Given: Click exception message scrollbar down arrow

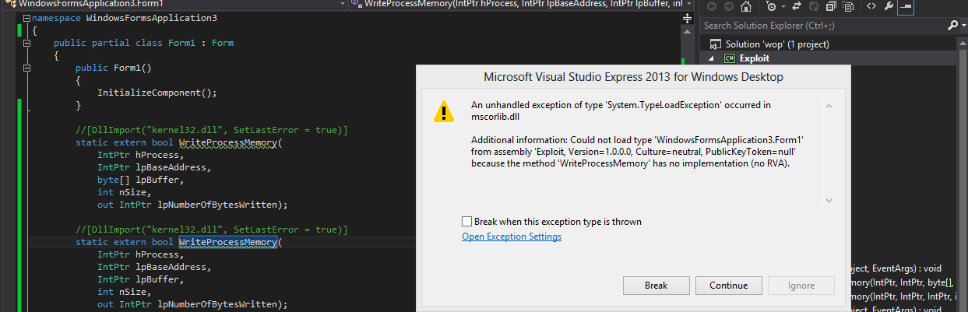Looking at the screenshot, I should click(829, 201).
